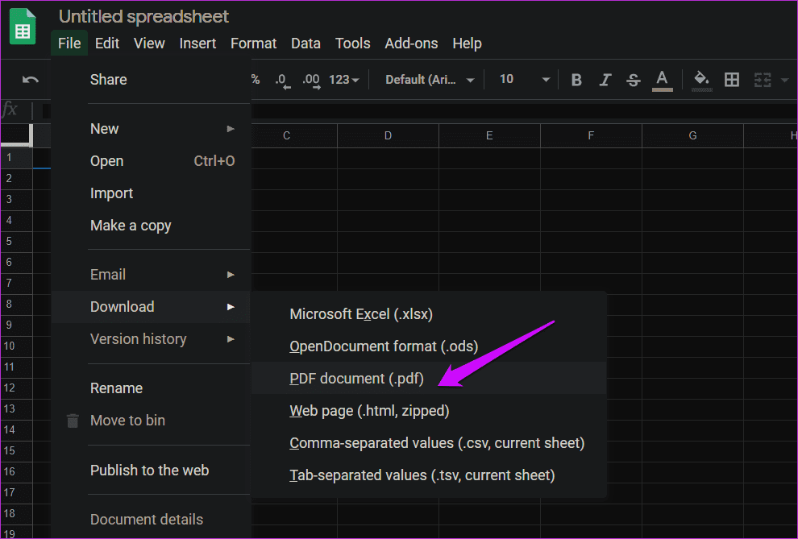Select Publish to the web

click(151, 471)
